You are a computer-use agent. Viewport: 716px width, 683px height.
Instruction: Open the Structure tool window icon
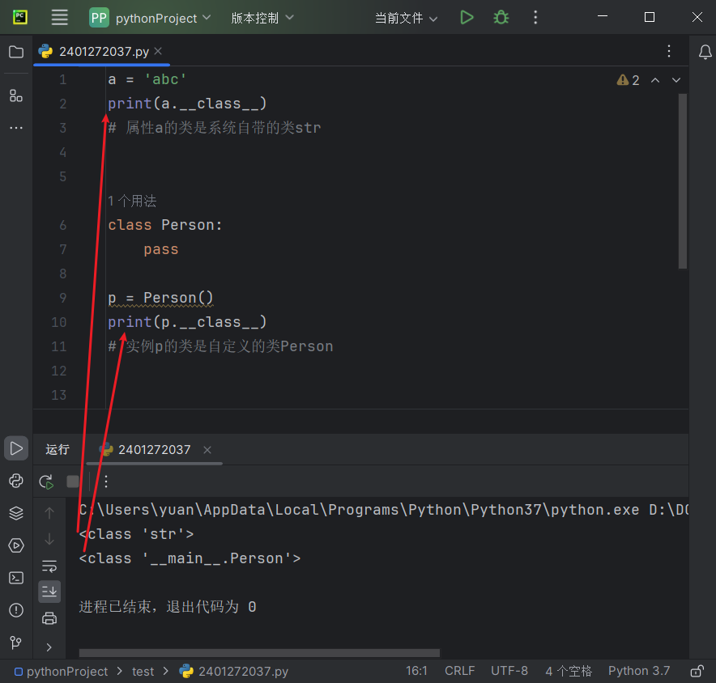pos(16,95)
